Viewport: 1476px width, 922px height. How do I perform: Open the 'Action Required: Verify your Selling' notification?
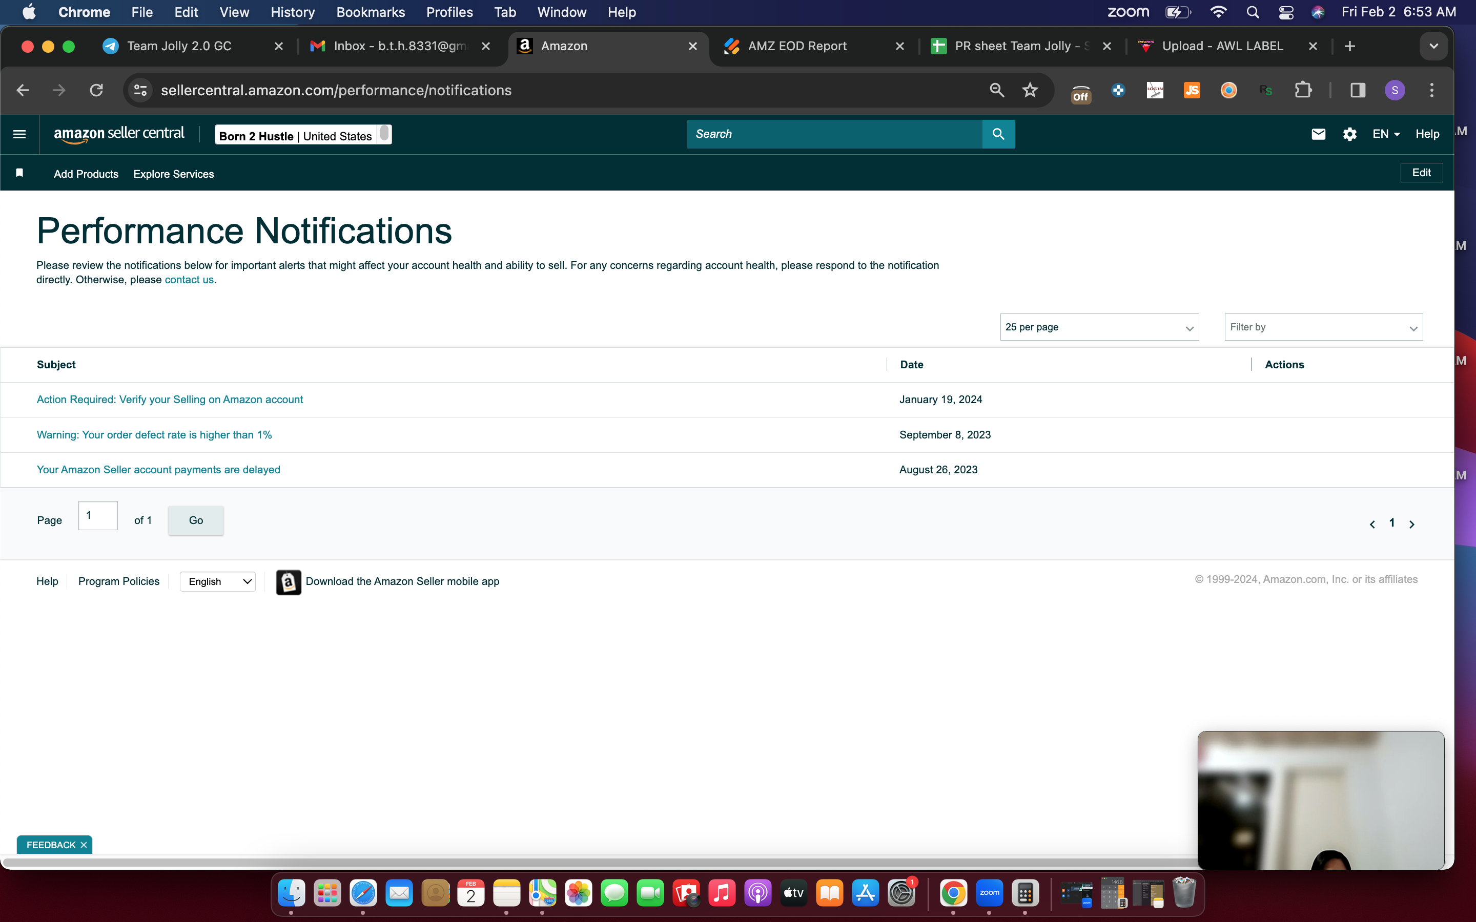(170, 400)
